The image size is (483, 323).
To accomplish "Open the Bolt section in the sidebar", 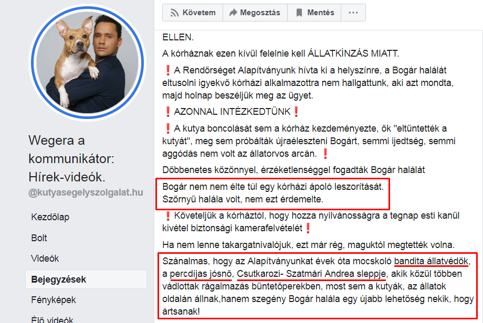I will (x=39, y=238).
